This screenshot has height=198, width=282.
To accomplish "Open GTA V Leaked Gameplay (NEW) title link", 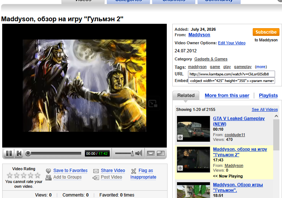I will coord(239,121).
